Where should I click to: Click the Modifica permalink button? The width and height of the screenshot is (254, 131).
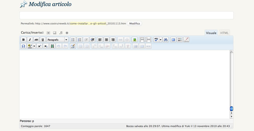point(135,24)
